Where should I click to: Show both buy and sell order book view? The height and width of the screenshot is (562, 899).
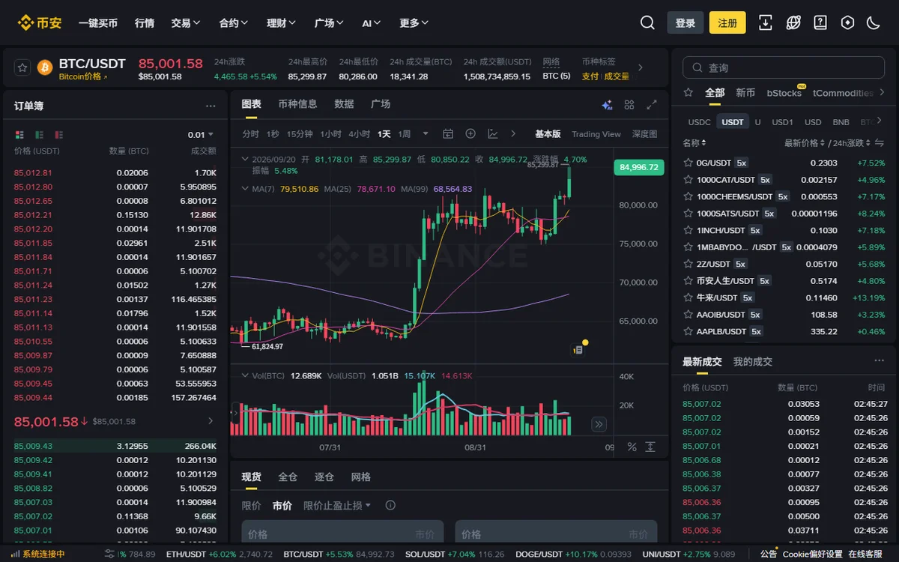[19, 135]
